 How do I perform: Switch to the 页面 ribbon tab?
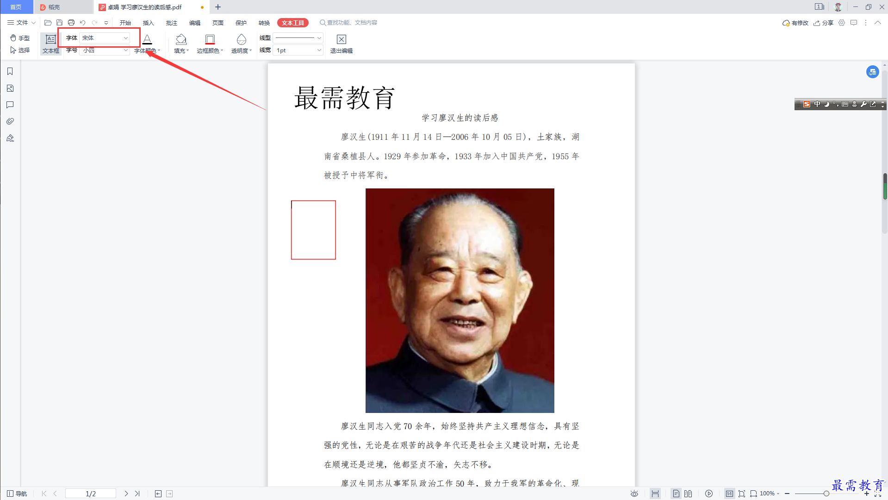point(217,23)
